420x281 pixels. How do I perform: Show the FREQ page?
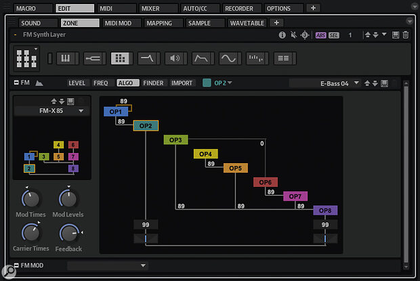click(101, 83)
